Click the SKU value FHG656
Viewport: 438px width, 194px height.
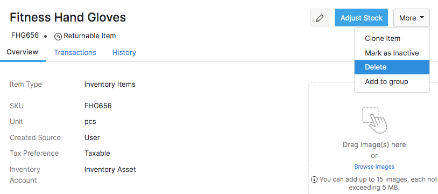point(98,106)
